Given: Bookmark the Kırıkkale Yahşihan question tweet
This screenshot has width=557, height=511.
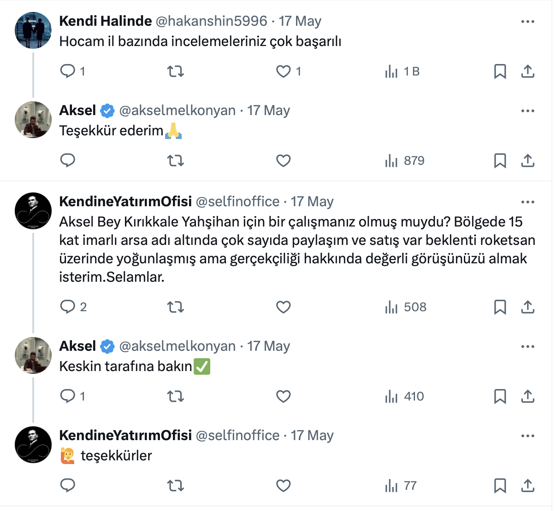Looking at the screenshot, I should click(500, 307).
